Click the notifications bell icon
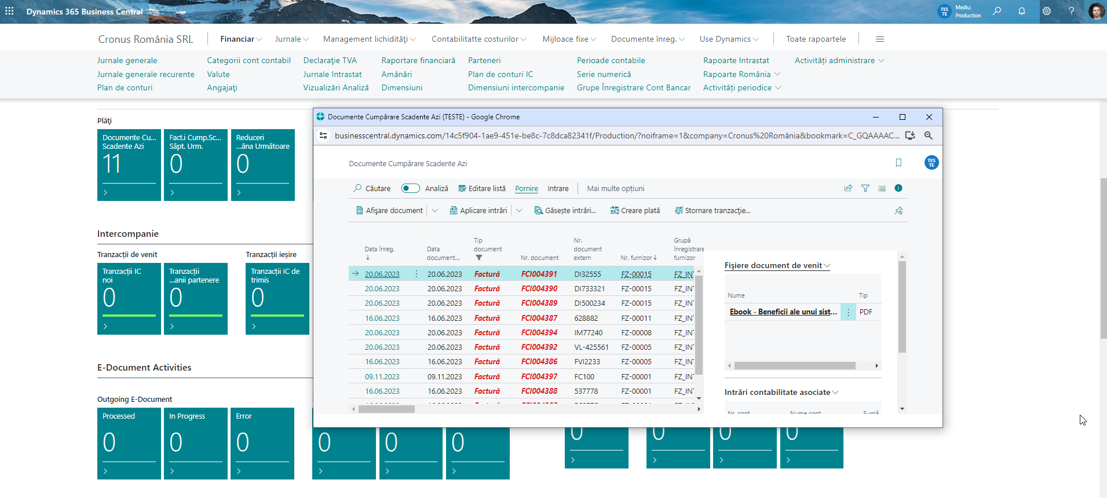The width and height of the screenshot is (1107, 498). pyautogui.click(x=1022, y=11)
